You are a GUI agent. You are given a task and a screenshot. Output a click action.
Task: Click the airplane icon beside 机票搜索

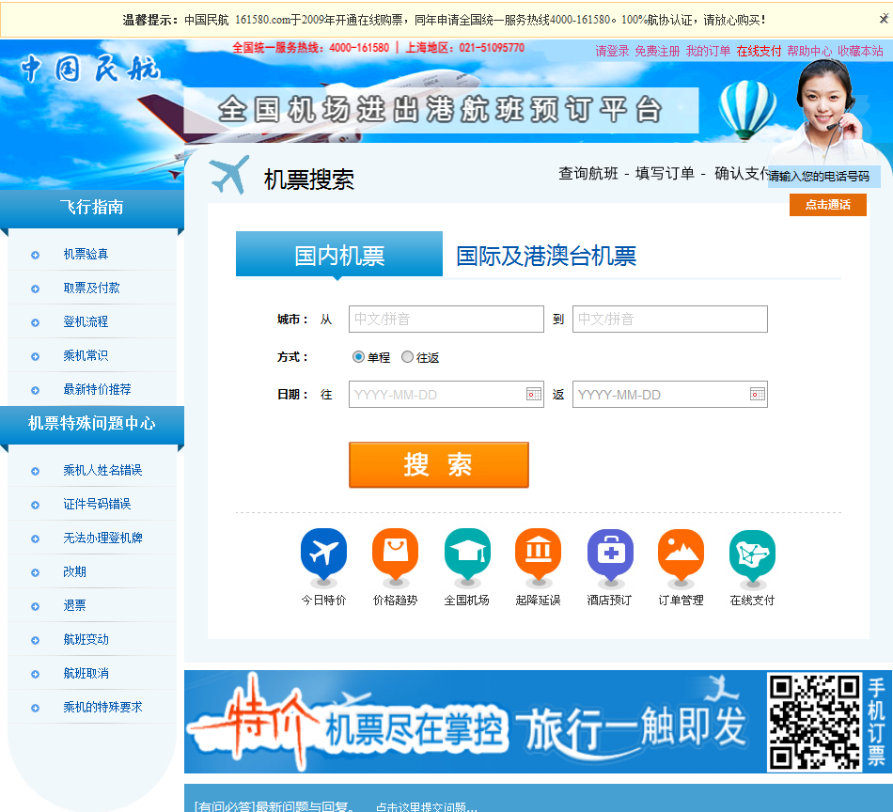coord(229,174)
